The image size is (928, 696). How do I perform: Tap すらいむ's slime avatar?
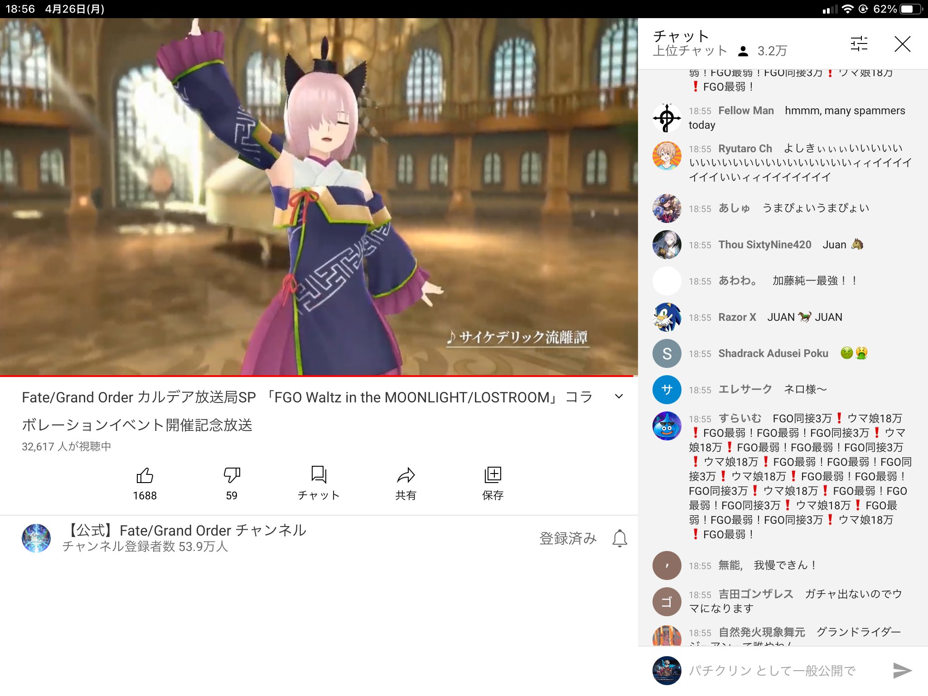click(667, 426)
